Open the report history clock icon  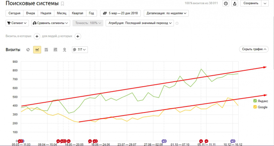[226, 3]
